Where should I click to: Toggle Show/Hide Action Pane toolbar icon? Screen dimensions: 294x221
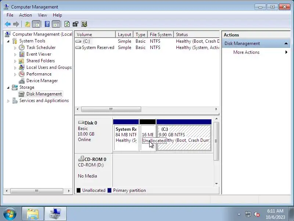coord(56,24)
